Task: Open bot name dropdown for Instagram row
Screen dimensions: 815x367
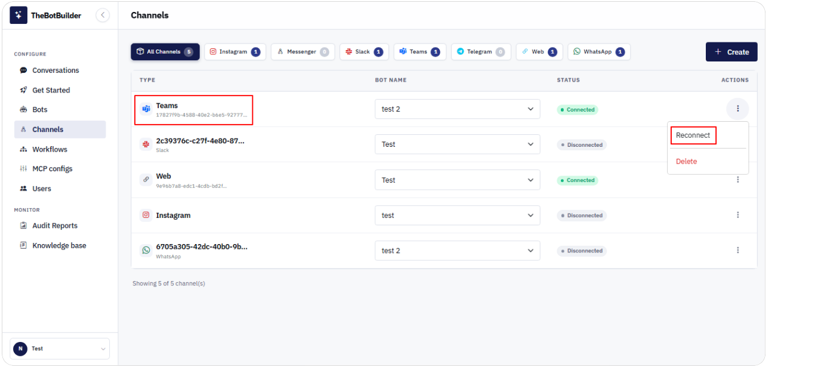Action: (x=458, y=215)
